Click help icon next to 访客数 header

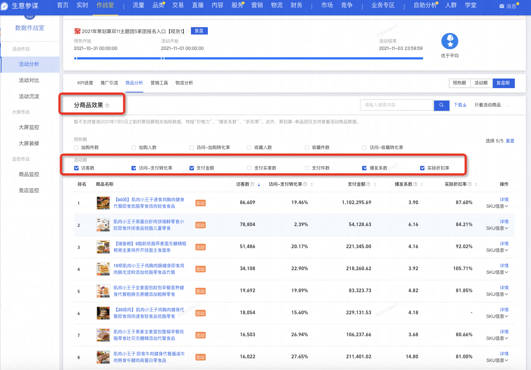252,184
